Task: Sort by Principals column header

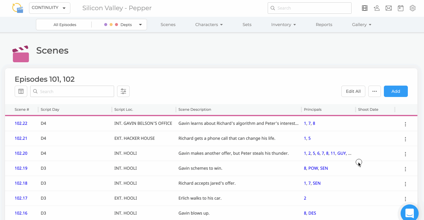Action: coord(313,110)
